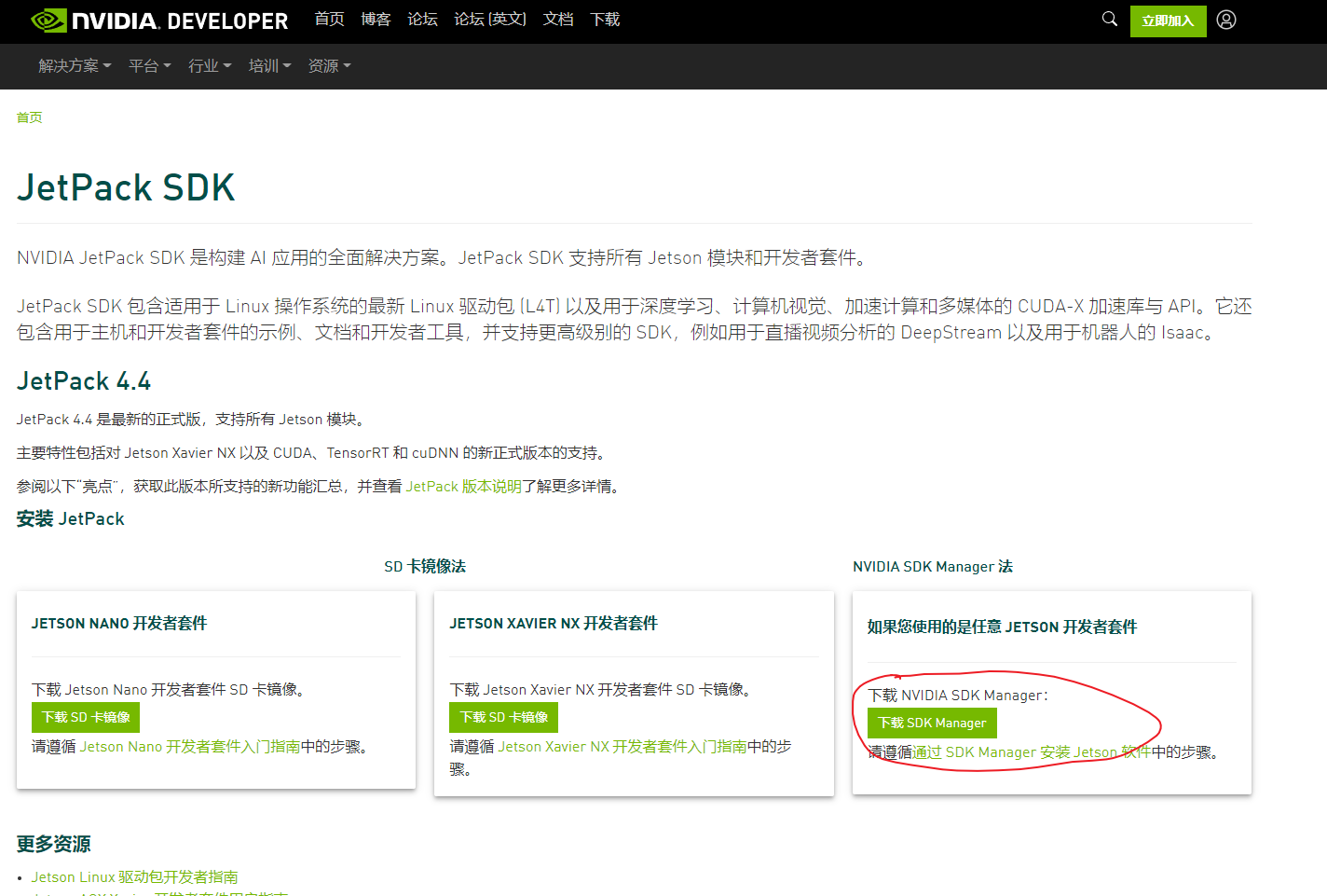The width and height of the screenshot is (1327, 896).
Task: Click the JetPack 4.4 heading
Action: 84,381
